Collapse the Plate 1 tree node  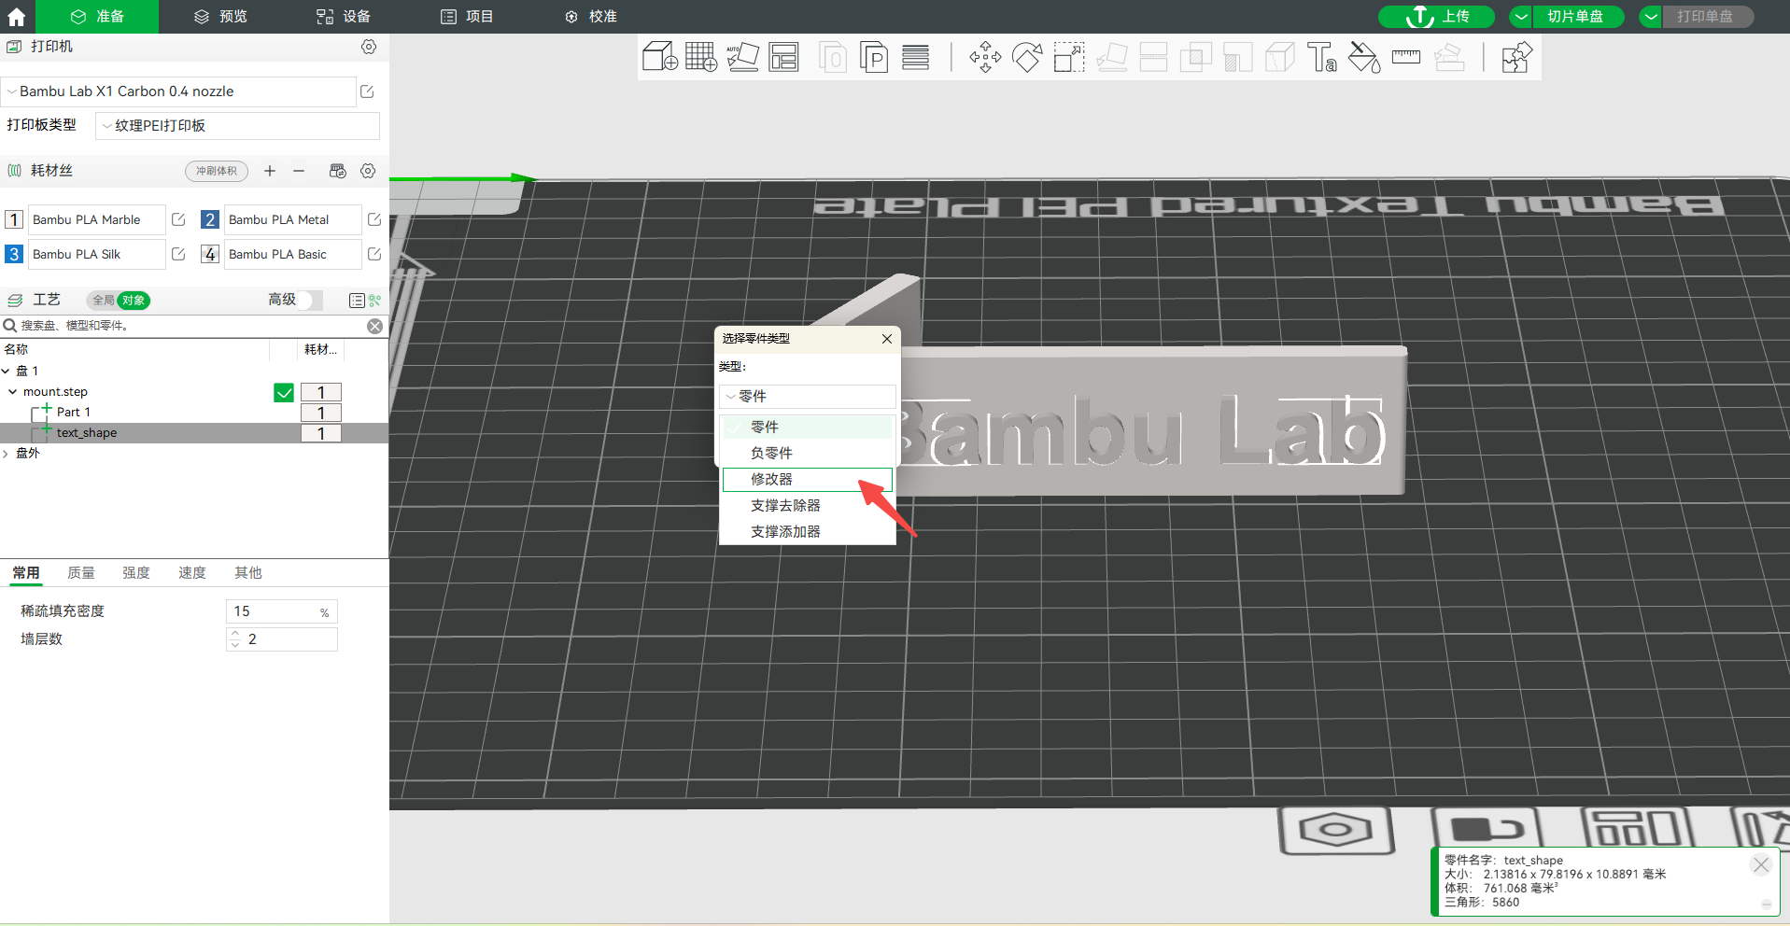pyautogui.click(x=6, y=372)
